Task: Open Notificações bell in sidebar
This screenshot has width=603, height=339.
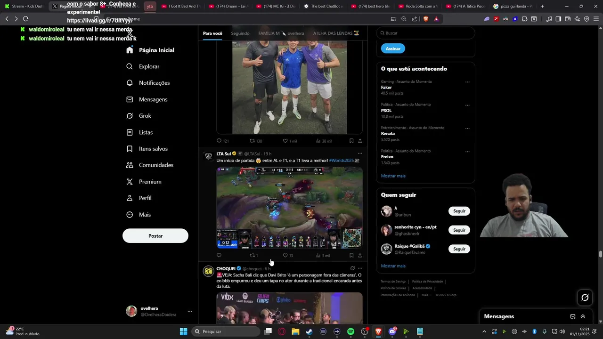Action: pyautogui.click(x=148, y=83)
